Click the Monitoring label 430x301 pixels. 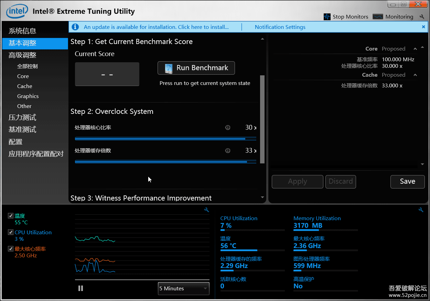click(399, 17)
